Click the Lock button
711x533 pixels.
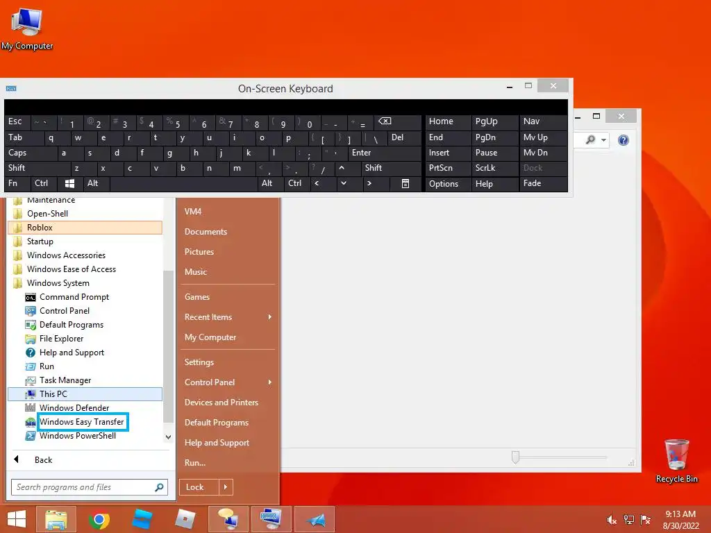point(199,487)
